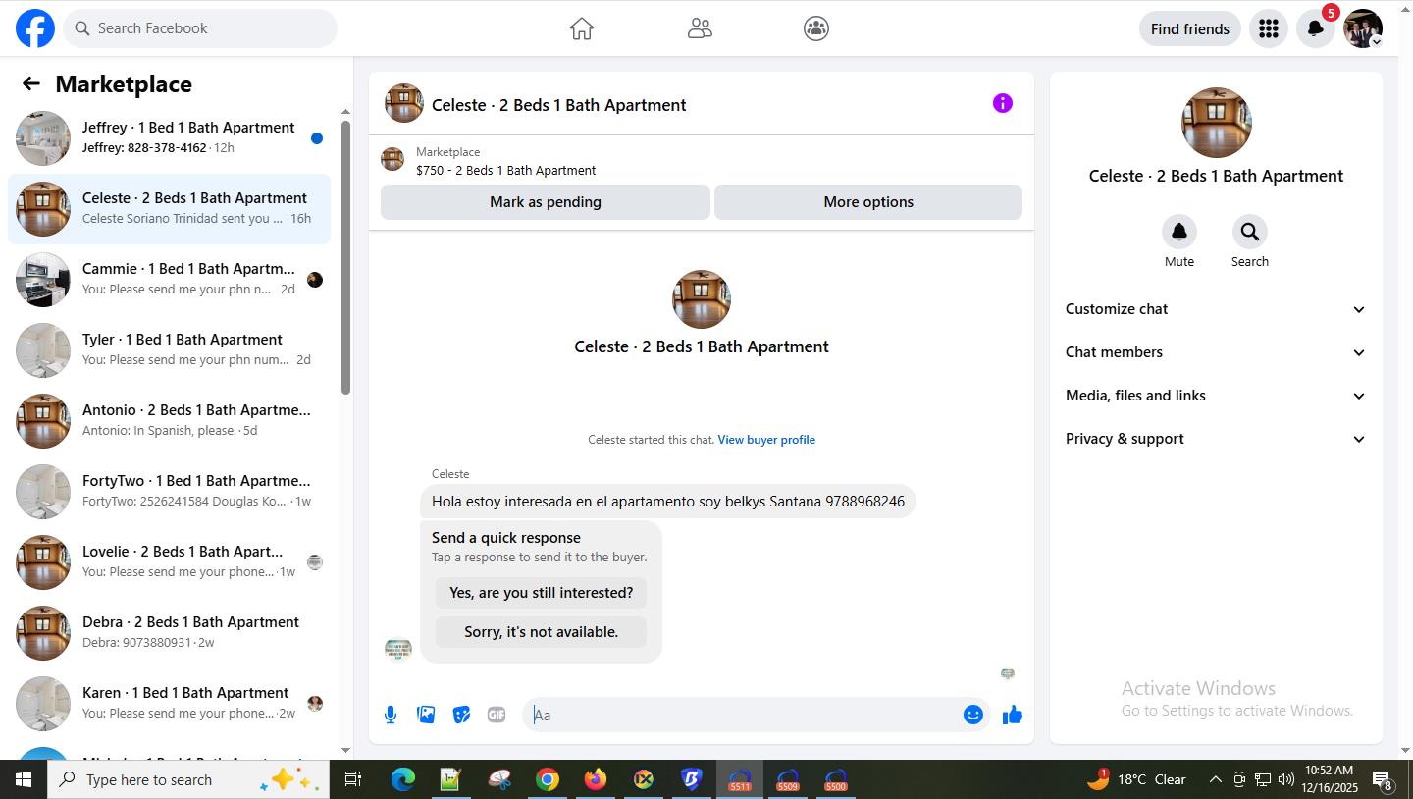Open Karen 1 Bed 1 Bath Apartment chat

169,704
